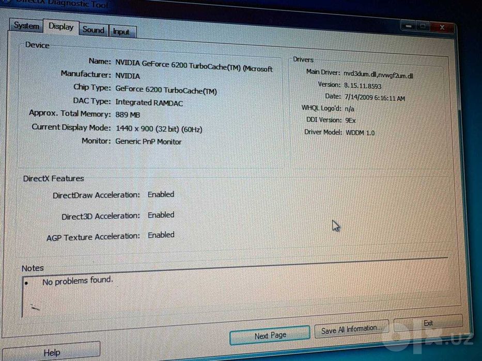Minimize the DirectX Diagnostic Tool window
482x361 pixels.
click(x=408, y=26)
